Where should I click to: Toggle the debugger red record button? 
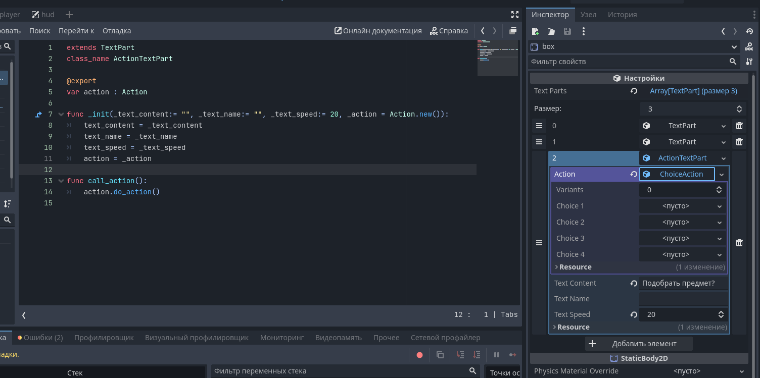[419, 355]
